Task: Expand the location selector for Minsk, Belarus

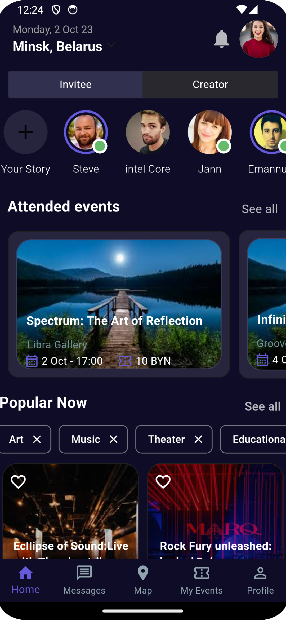Action: click(x=111, y=45)
